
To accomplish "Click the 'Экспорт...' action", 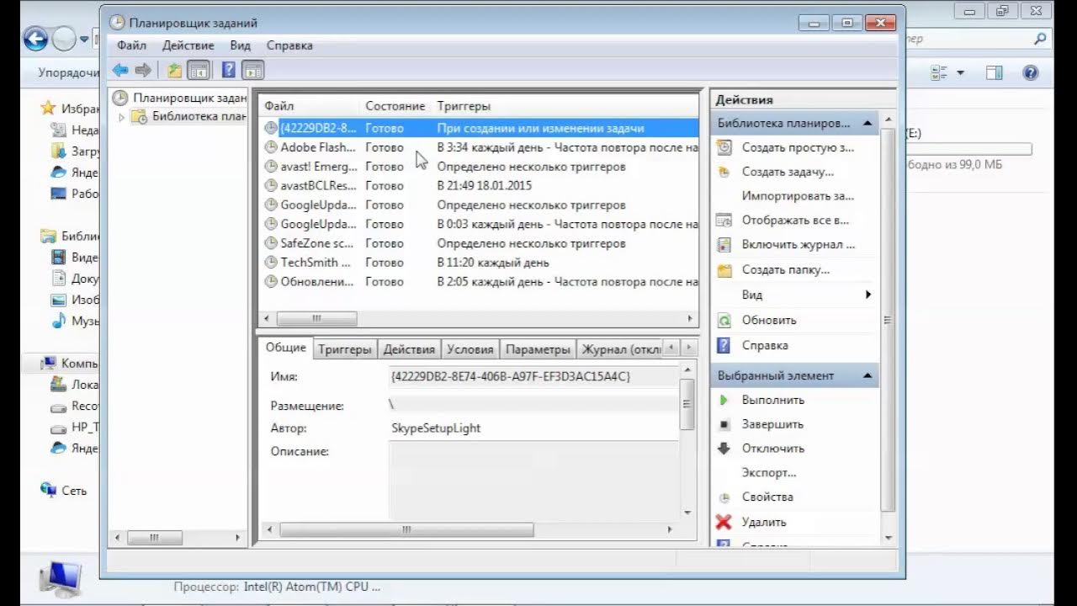I will tap(769, 473).
